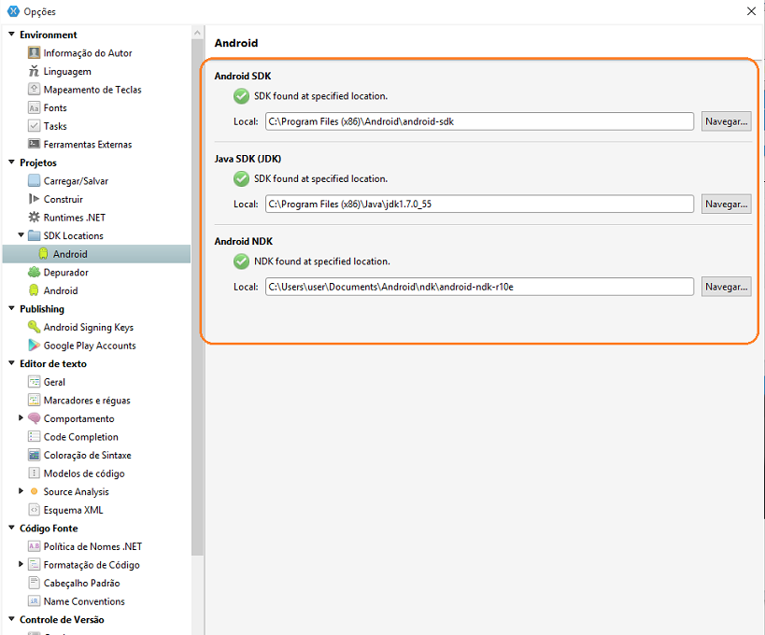Expand the Source Analysis node
Image resolution: width=765 pixels, height=635 pixels.
[21, 491]
